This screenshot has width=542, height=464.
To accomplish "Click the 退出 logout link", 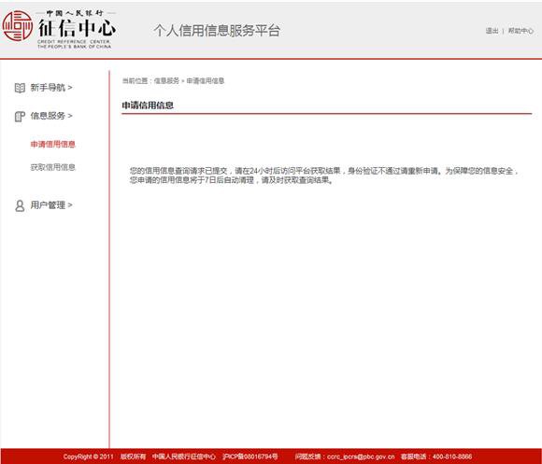I will pyautogui.click(x=492, y=31).
